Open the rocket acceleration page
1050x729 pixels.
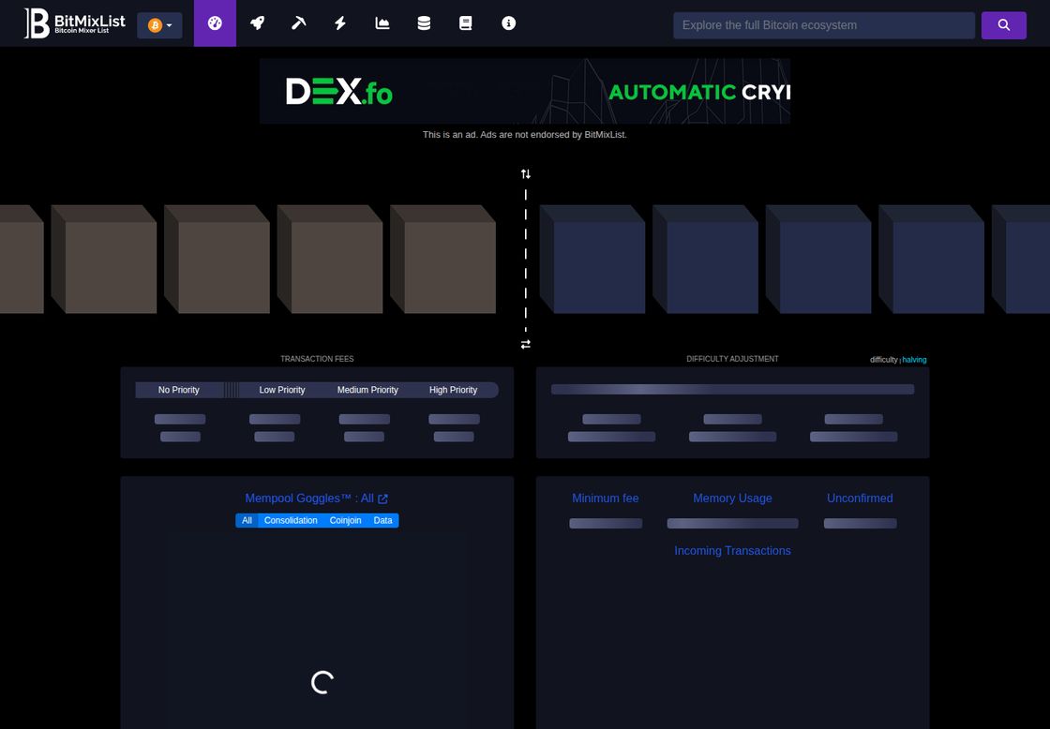pyautogui.click(x=257, y=23)
